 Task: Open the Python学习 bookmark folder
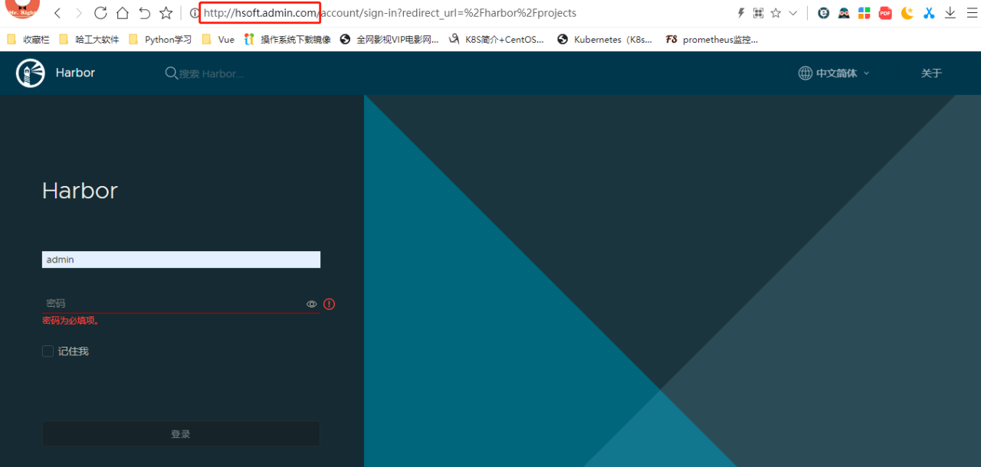pos(159,39)
